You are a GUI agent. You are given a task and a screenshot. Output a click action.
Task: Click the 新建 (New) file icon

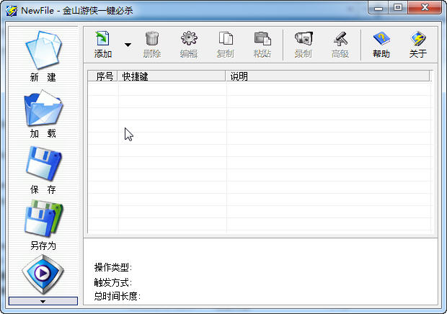coord(43,50)
